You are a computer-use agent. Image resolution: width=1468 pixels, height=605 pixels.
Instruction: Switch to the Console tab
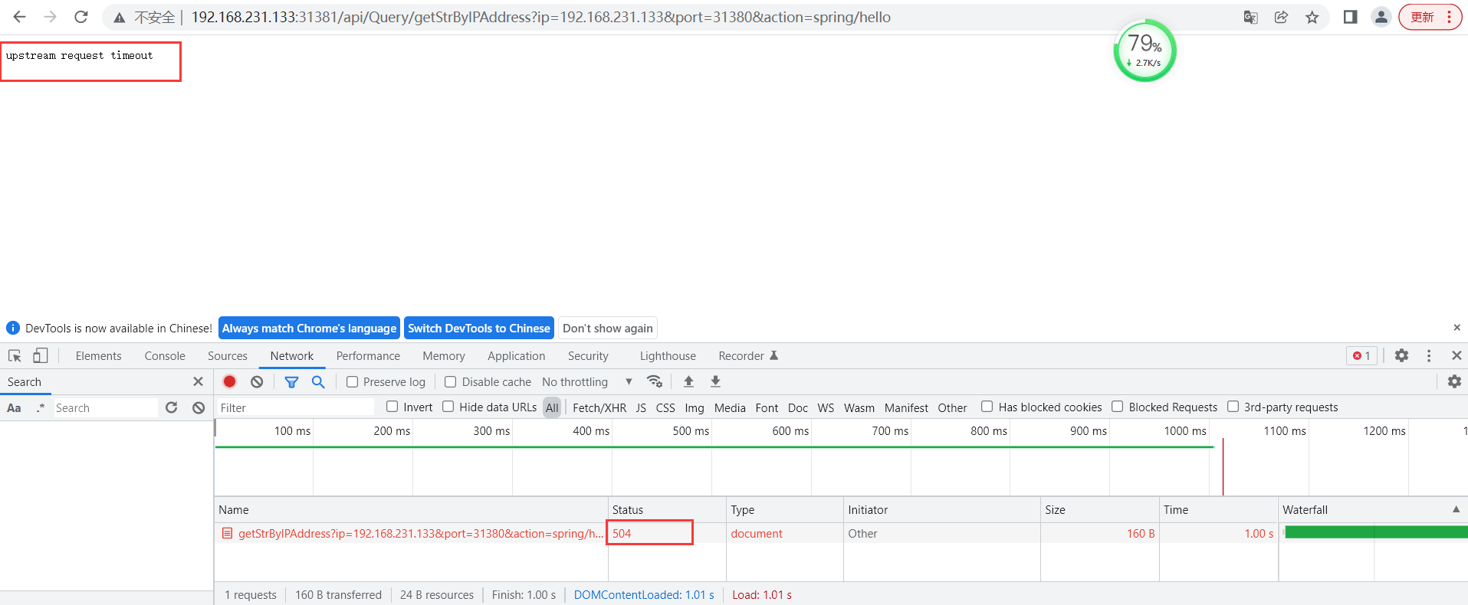click(165, 356)
